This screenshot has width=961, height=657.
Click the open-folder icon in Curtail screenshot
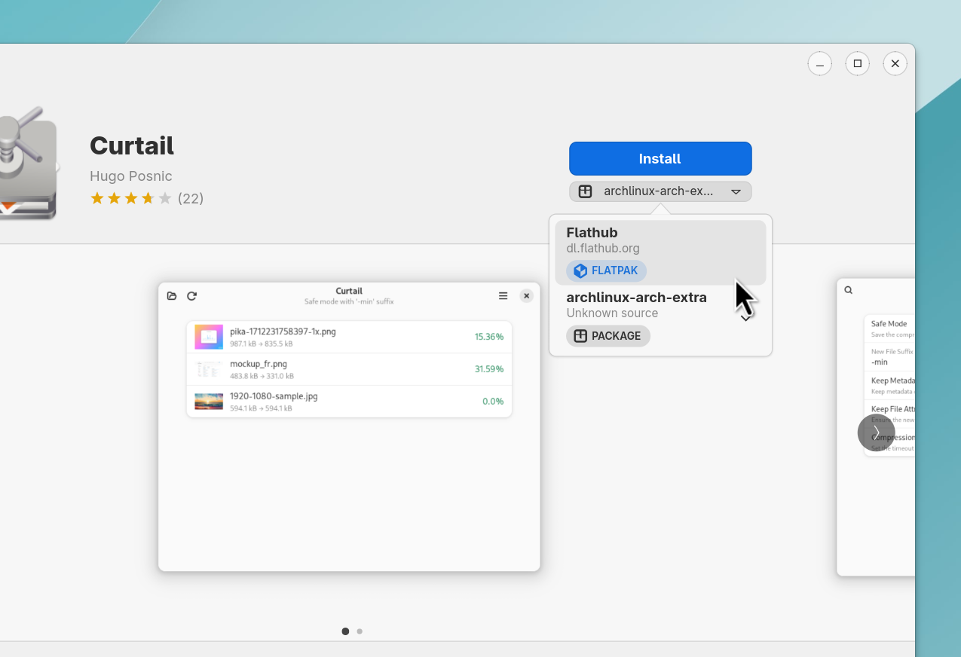[172, 296]
